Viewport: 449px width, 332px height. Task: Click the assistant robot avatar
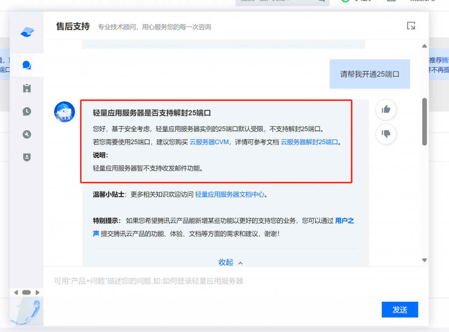click(x=64, y=112)
